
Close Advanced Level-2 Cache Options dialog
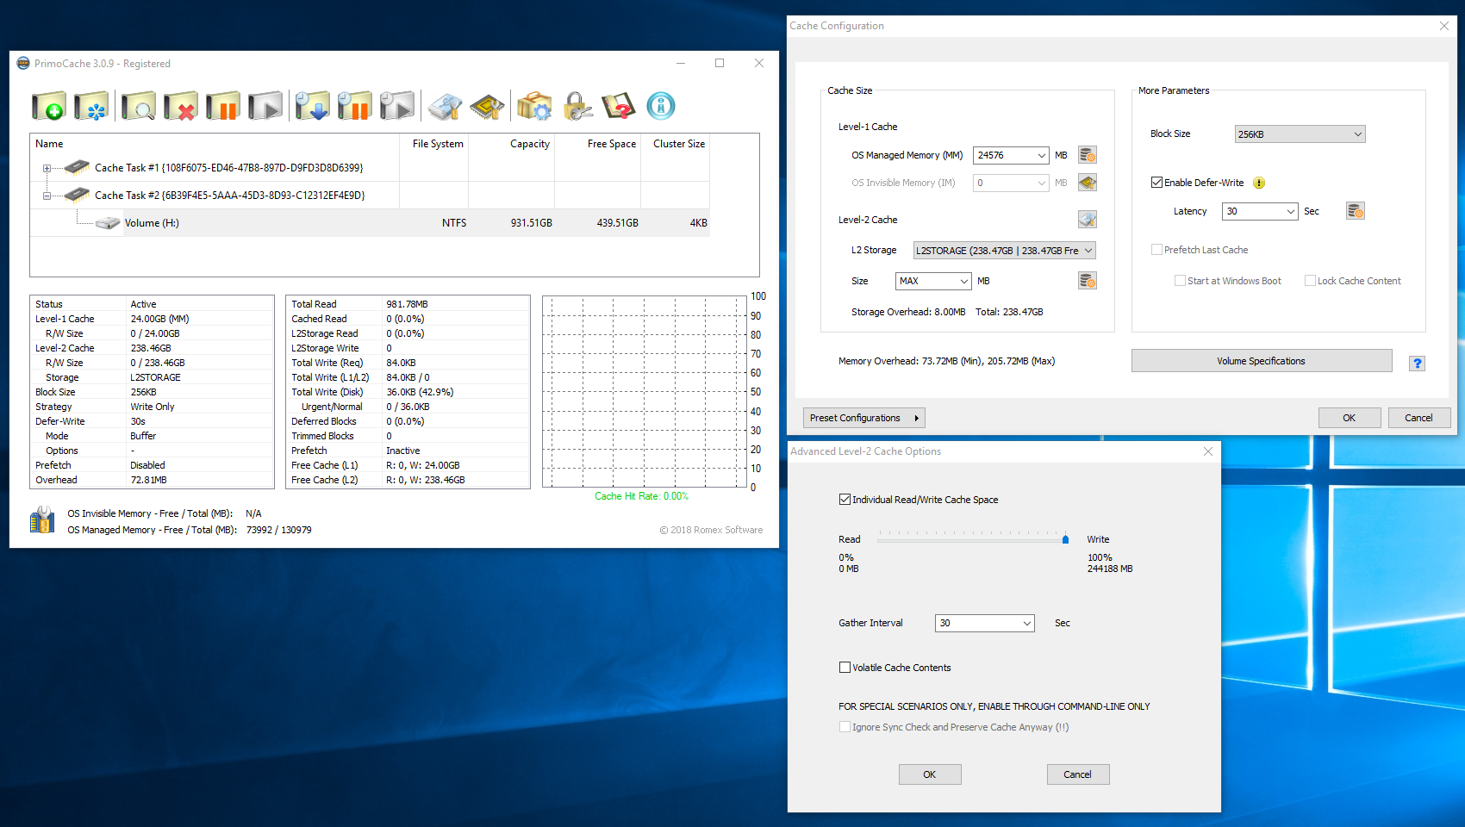(x=1208, y=451)
